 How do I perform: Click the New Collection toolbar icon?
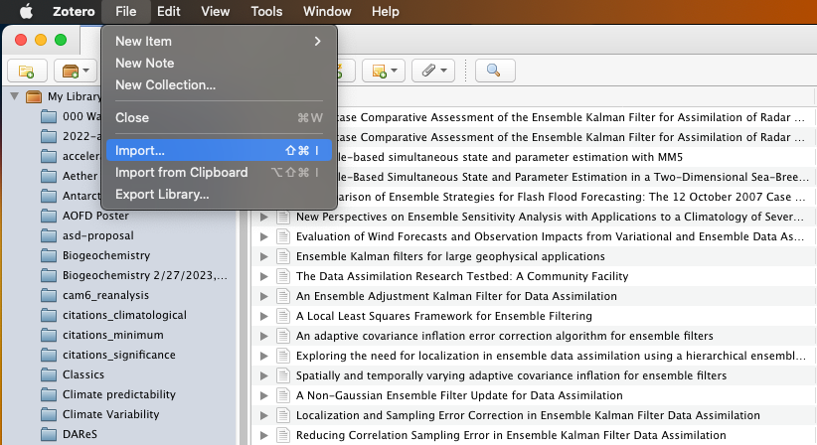(26, 71)
